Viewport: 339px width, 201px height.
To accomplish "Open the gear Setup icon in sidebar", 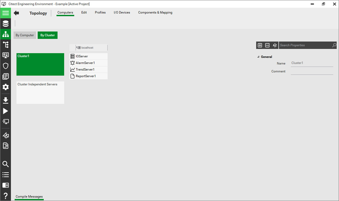I will pyautogui.click(x=5, y=87).
